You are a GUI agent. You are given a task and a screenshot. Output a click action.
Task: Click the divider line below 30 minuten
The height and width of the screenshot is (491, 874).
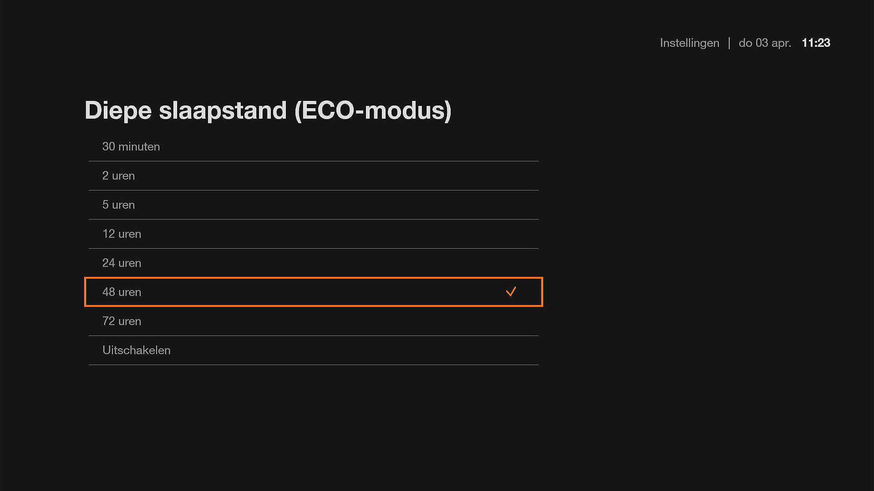coord(313,161)
